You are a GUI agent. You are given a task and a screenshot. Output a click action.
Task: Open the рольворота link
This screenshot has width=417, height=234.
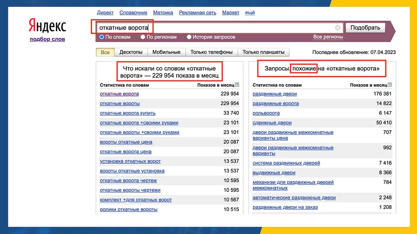[x=266, y=113]
